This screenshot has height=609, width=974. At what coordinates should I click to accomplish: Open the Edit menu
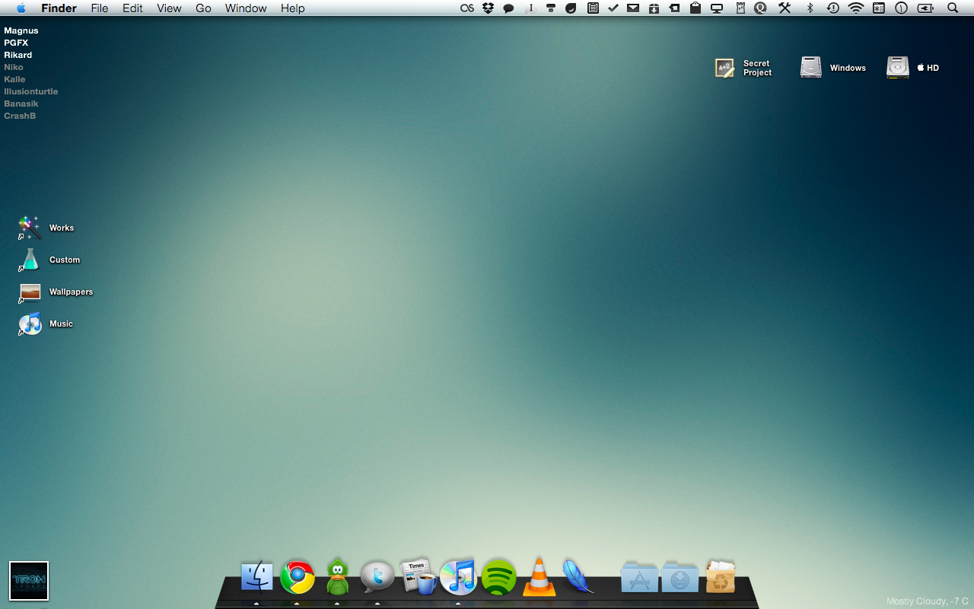pyautogui.click(x=132, y=8)
